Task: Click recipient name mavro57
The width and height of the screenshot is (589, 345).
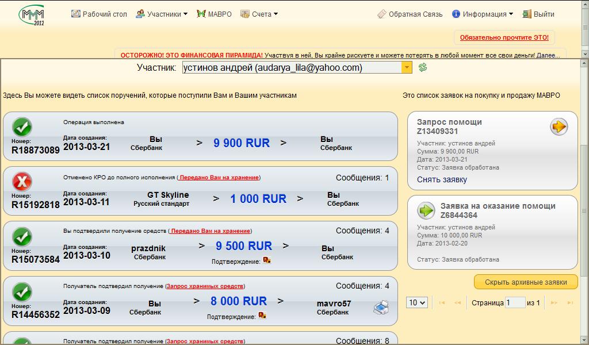Action: pyautogui.click(x=334, y=304)
